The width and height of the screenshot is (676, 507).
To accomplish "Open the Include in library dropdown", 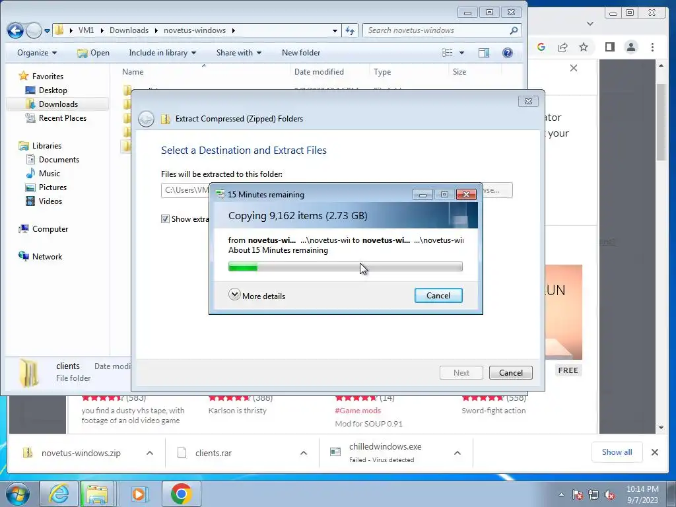I will (x=162, y=53).
